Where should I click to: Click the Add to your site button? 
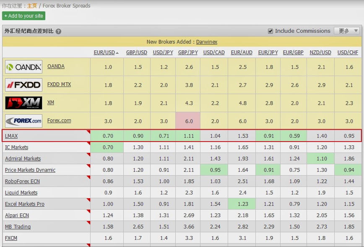point(23,16)
